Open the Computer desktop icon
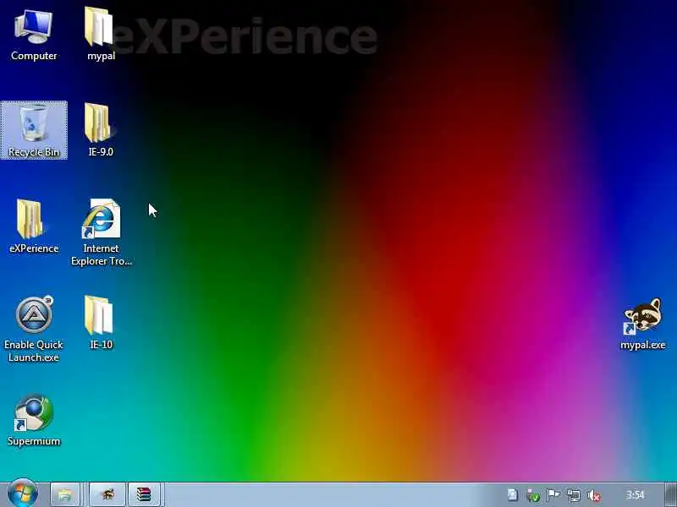This screenshot has width=677, height=507. (x=34, y=35)
